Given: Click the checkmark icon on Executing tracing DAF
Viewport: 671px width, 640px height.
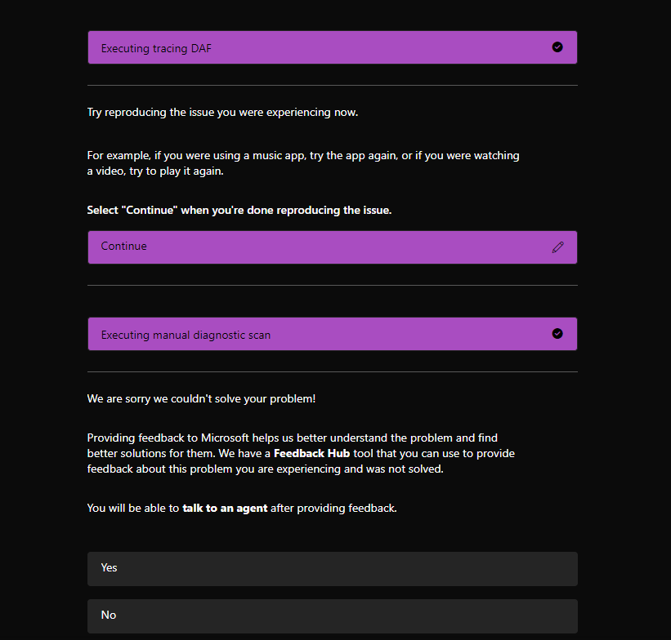Looking at the screenshot, I should [557, 47].
